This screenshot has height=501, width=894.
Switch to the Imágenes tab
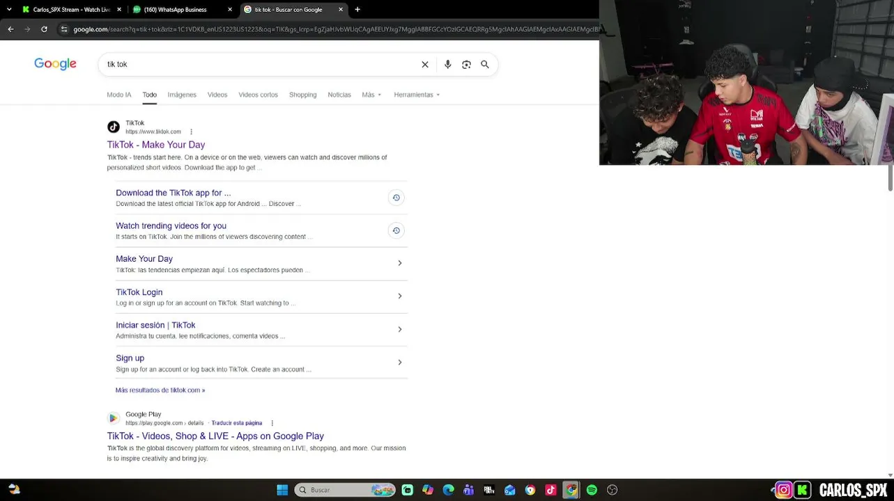(x=182, y=95)
